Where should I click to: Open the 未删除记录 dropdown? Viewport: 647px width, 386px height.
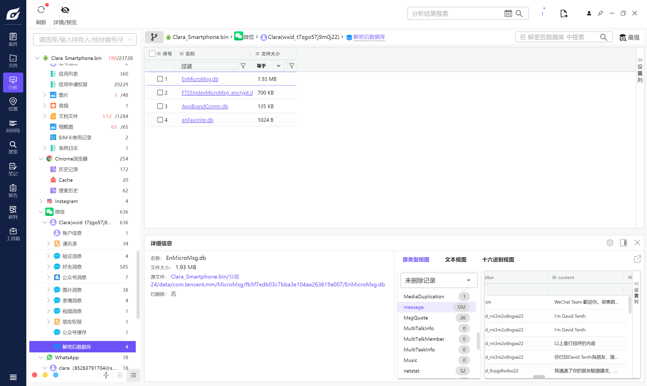pyautogui.click(x=439, y=280)
